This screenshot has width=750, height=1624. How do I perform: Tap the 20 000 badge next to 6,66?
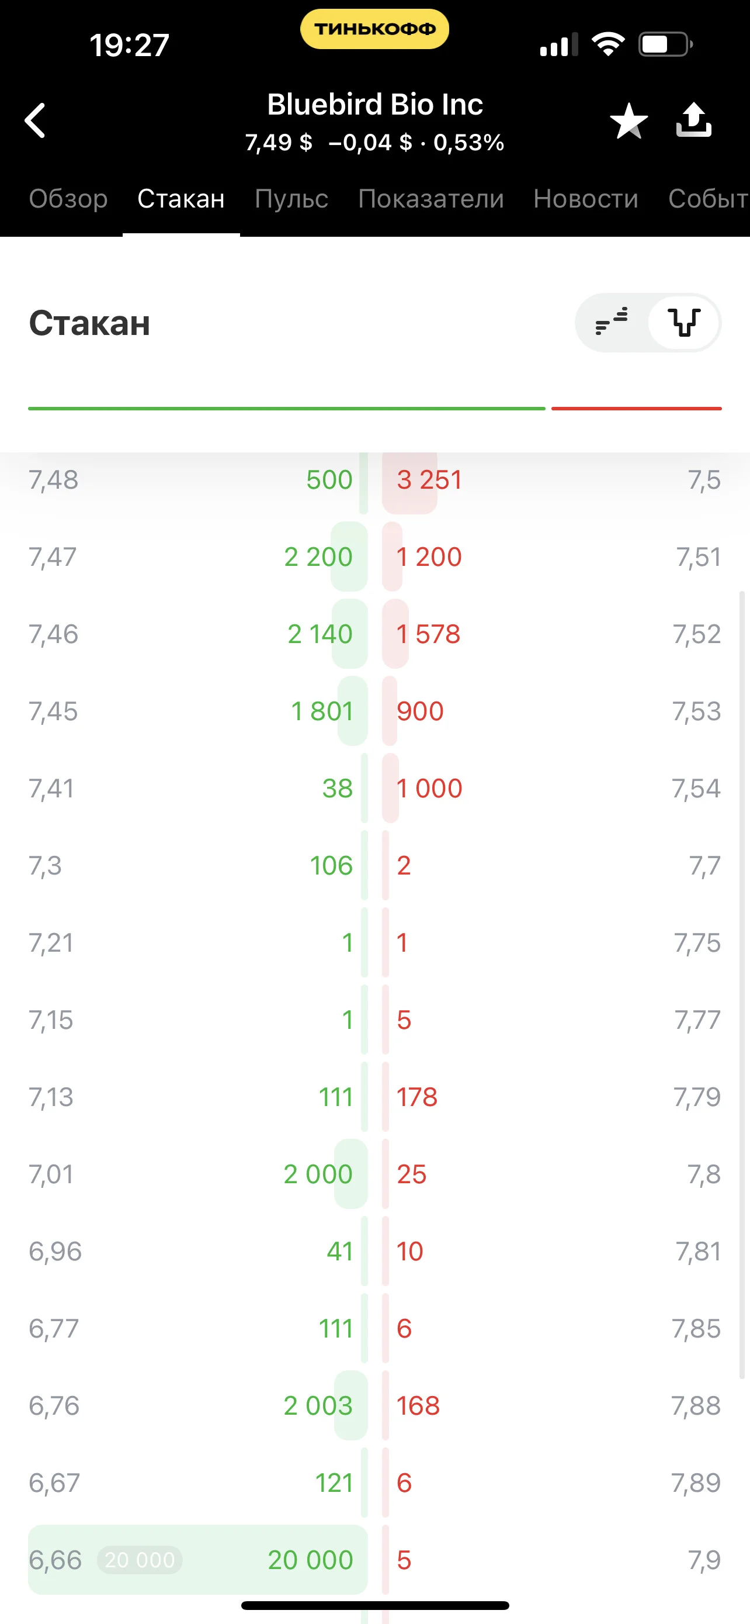pyautogui.click(x=139, y=1560)
